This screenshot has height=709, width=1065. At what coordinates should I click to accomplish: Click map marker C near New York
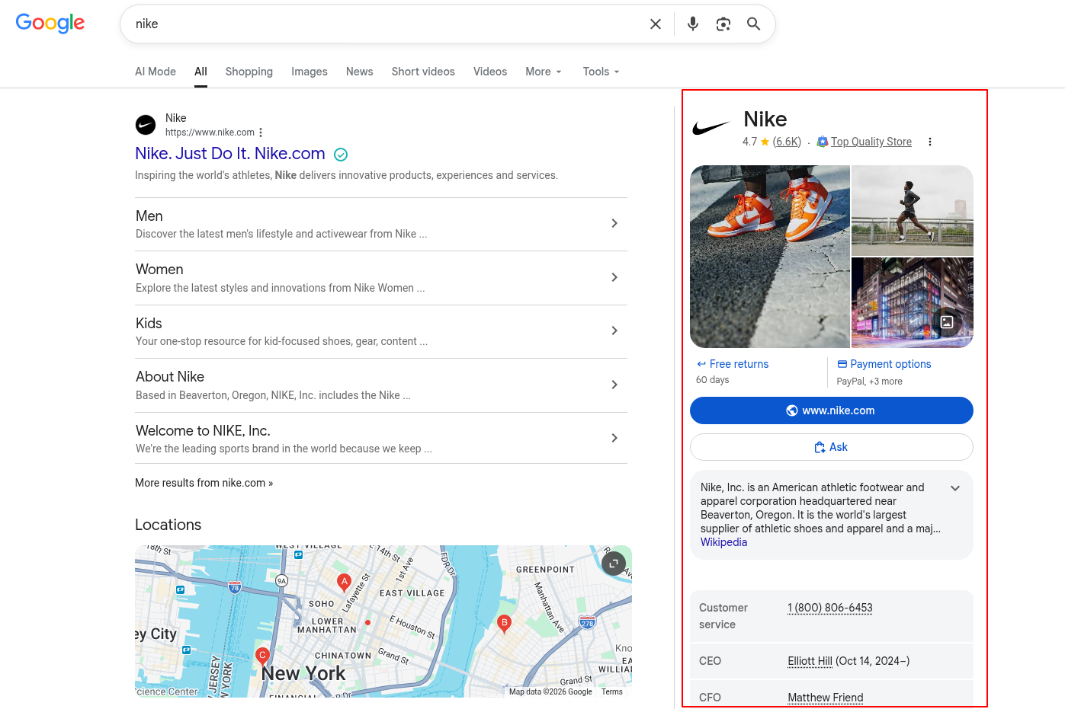[x=263, y=656]
